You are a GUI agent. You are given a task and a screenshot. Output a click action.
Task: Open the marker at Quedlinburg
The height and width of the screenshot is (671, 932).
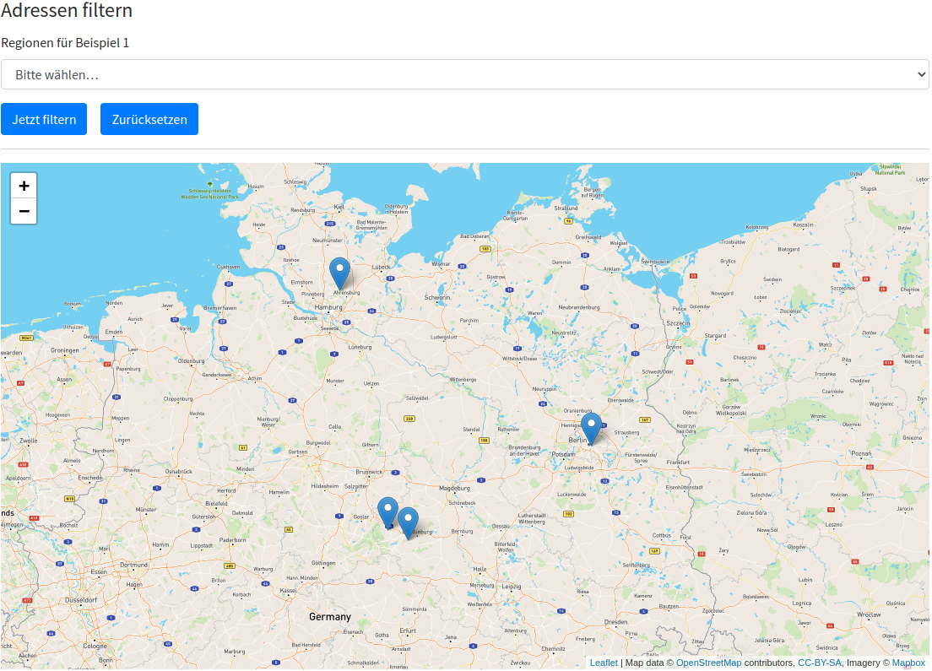point(408,522)
